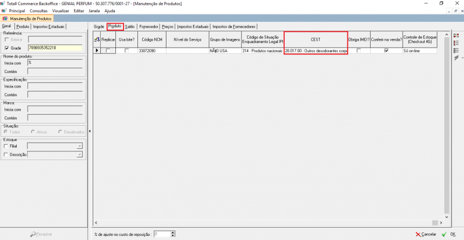The image size is (464, 240).
Task: Click the Pesquisar search button
Action: point(41,234)
